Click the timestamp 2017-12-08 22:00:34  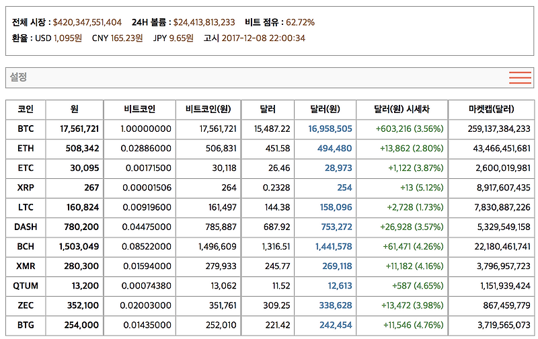(264, 38)
